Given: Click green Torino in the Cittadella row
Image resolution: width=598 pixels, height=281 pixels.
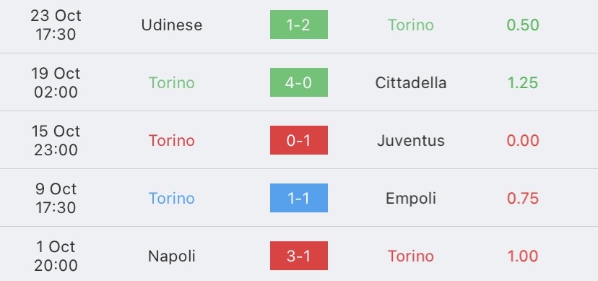Looking at the screenshot, I should click(x=172, y=83).
